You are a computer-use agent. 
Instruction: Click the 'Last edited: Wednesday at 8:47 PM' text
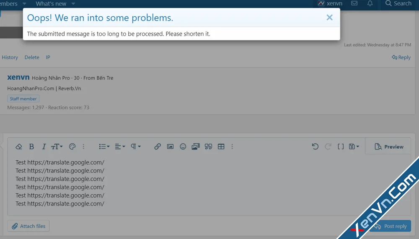click(378, 45)
